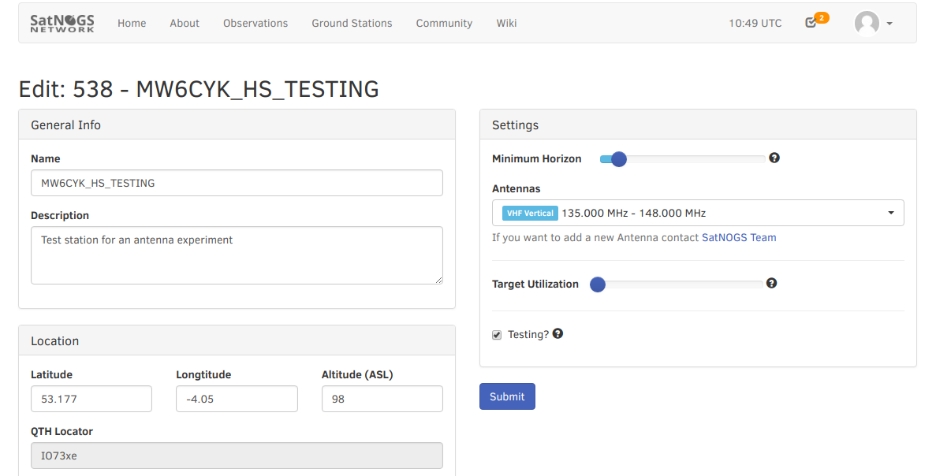Screen dimensions: 936x476
Task: Click into the station Name field
Action: pyautogui.click(x=237, y=183)
